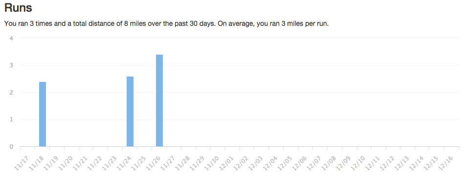Click the 11/18 run bar
Viewport: 466px width, 178px height.
(43, 114)
